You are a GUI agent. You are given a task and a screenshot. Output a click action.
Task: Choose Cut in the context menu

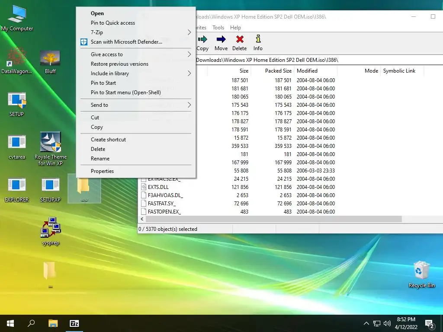coord(136,118)
